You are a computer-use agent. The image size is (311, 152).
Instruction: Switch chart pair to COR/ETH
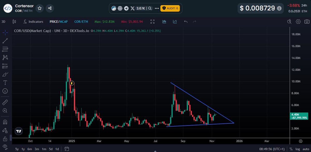81,22
